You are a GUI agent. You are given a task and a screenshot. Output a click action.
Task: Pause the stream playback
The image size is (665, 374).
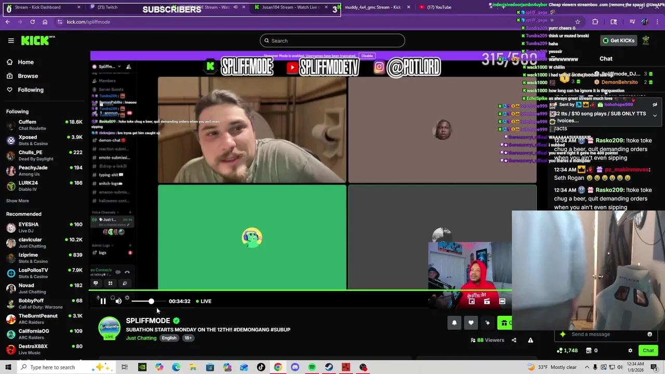(x=103, y=301)
